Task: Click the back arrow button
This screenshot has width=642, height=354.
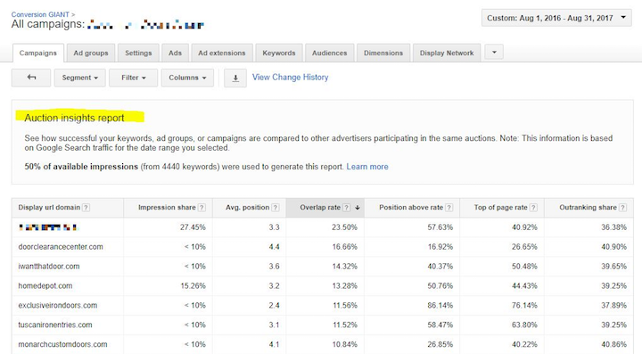Action: (x=31, y=78)
